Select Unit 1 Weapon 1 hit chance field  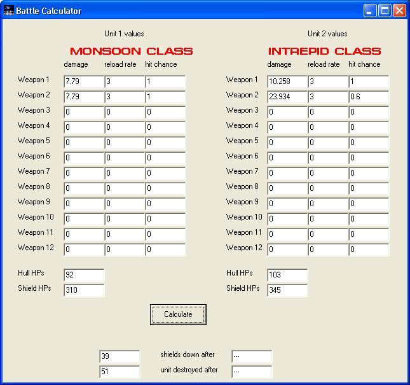click(x=165, y=81)
